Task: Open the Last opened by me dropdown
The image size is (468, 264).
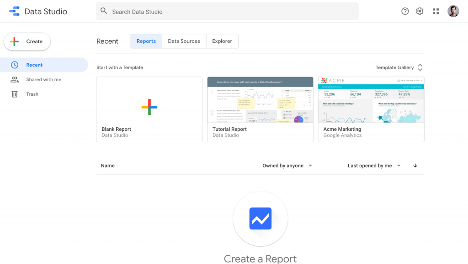Action: (374, 166)
